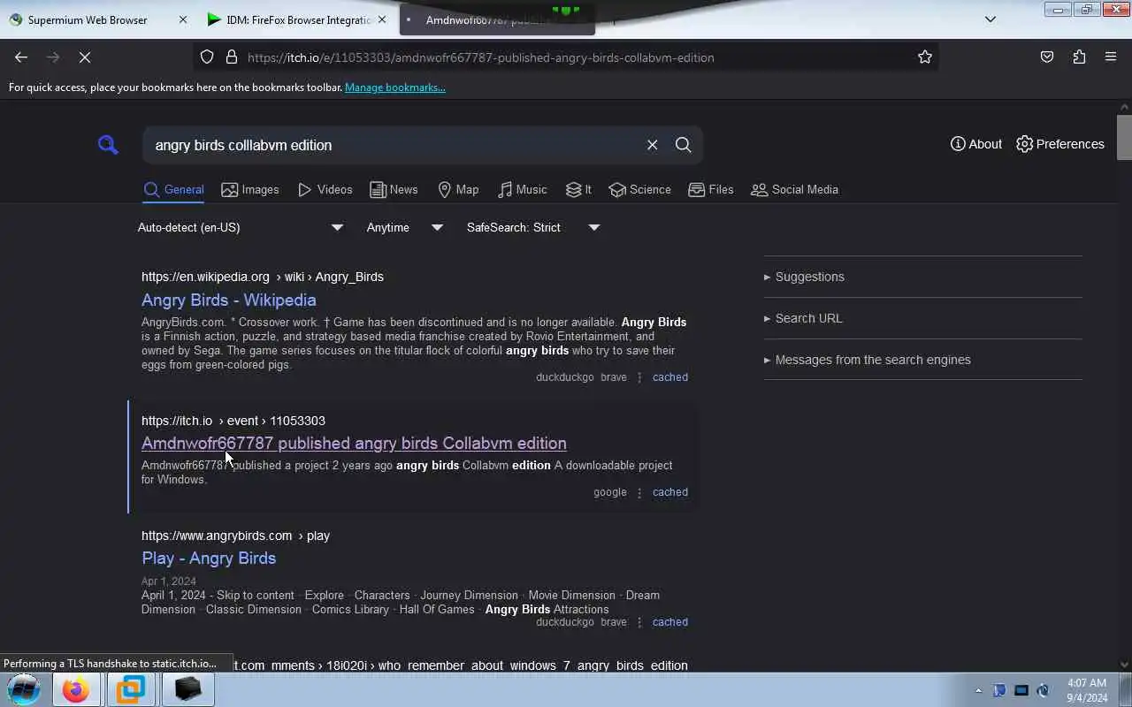Open the Pocket save button
1132x707 pixels.
(x=1047, y=57)
